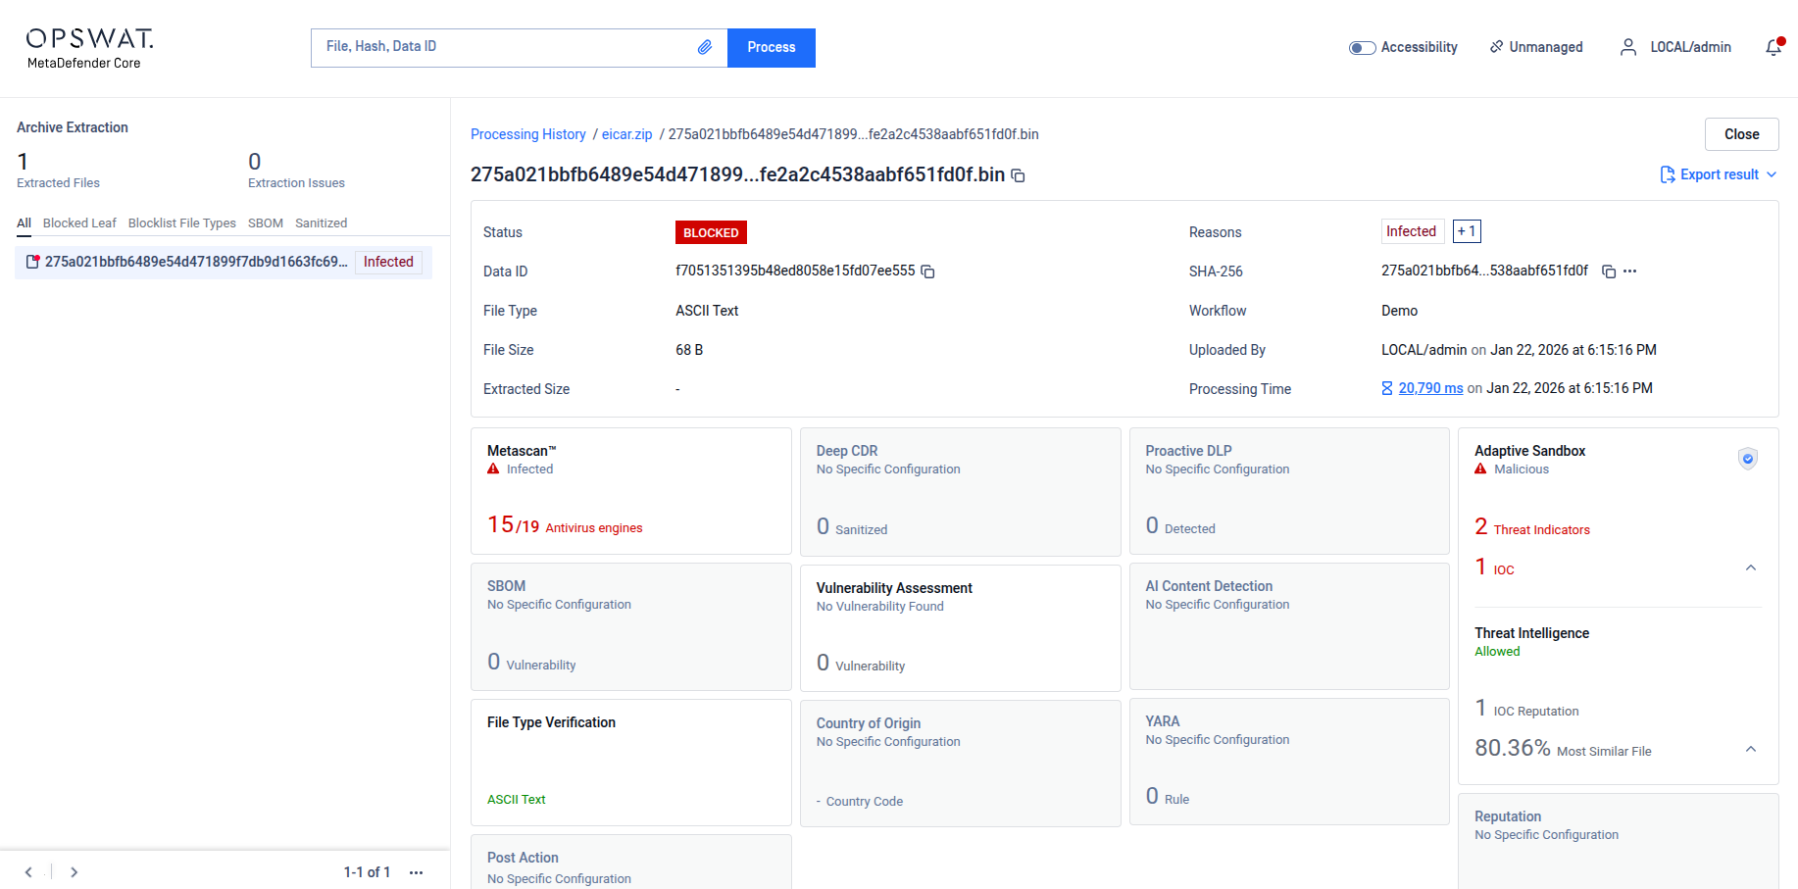Open the Export result dropdown

coord(1719,174)
